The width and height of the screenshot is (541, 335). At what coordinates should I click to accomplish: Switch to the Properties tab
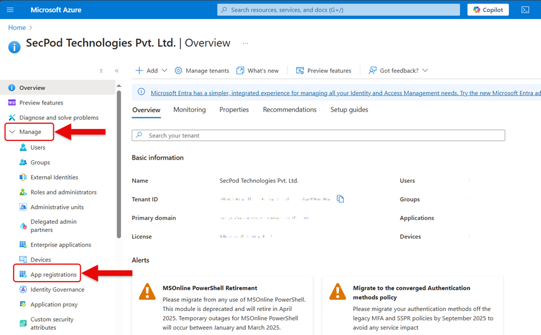234,109
